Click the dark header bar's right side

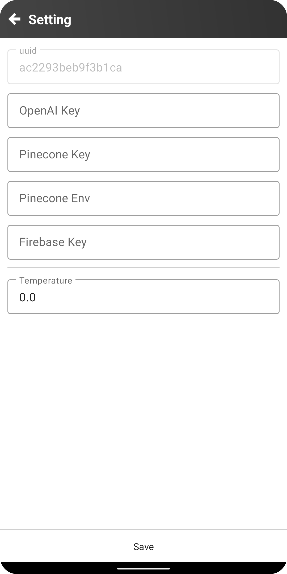(226, 19)
